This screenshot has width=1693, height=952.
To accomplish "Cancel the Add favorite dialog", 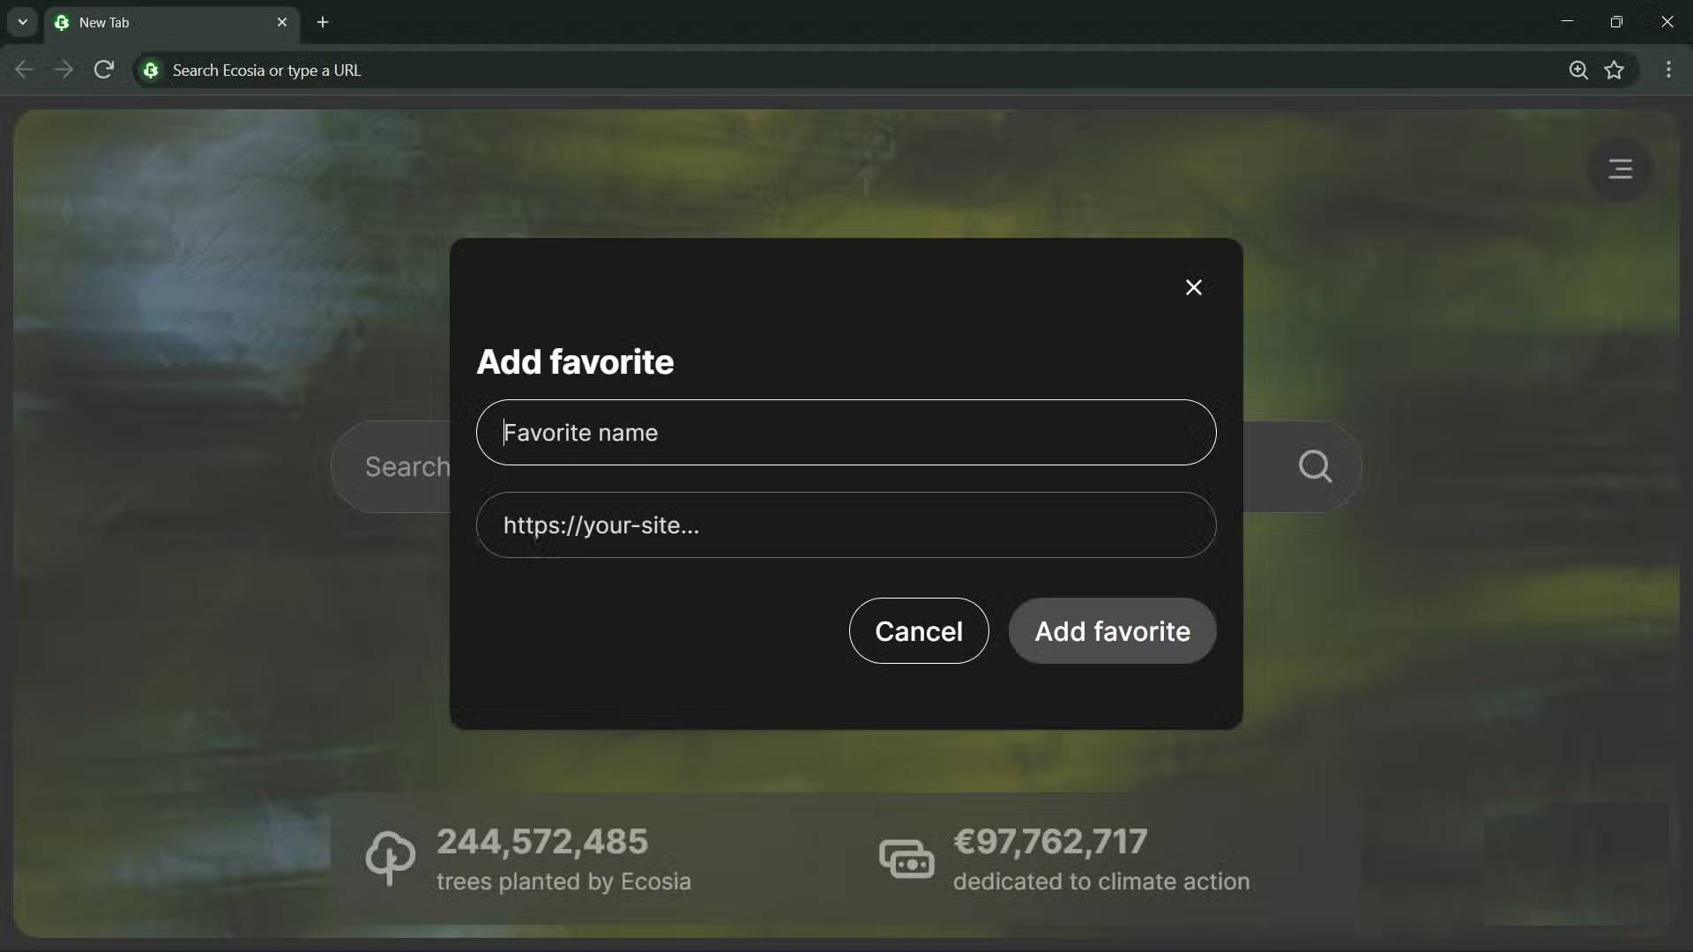I will [919, 631].
